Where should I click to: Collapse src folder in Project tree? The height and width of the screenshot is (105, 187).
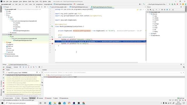pyautogui.click(x=5, y=15)
